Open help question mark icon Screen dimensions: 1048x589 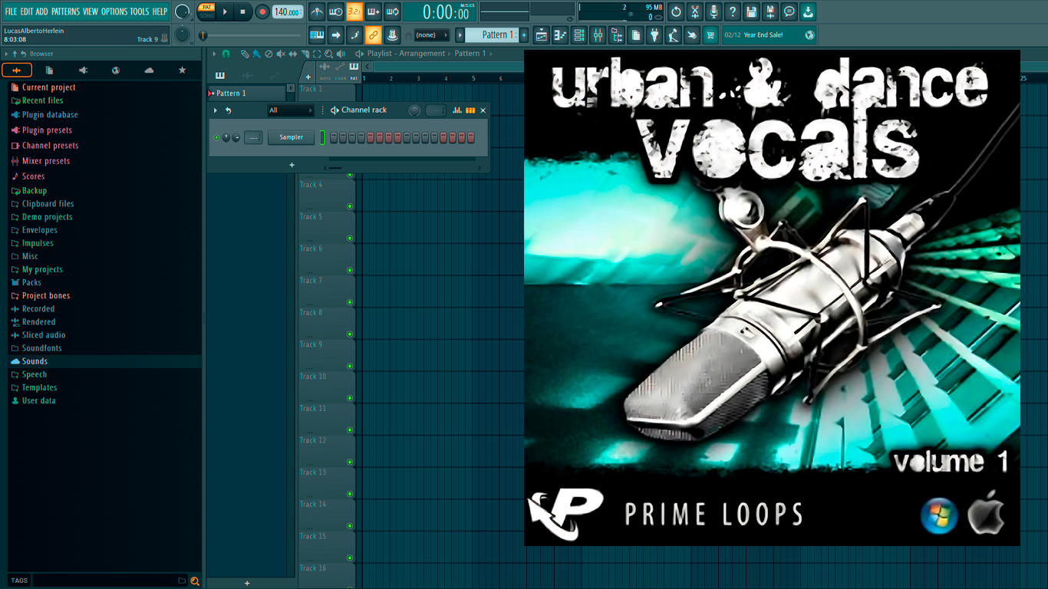click(x=733, y=12)
